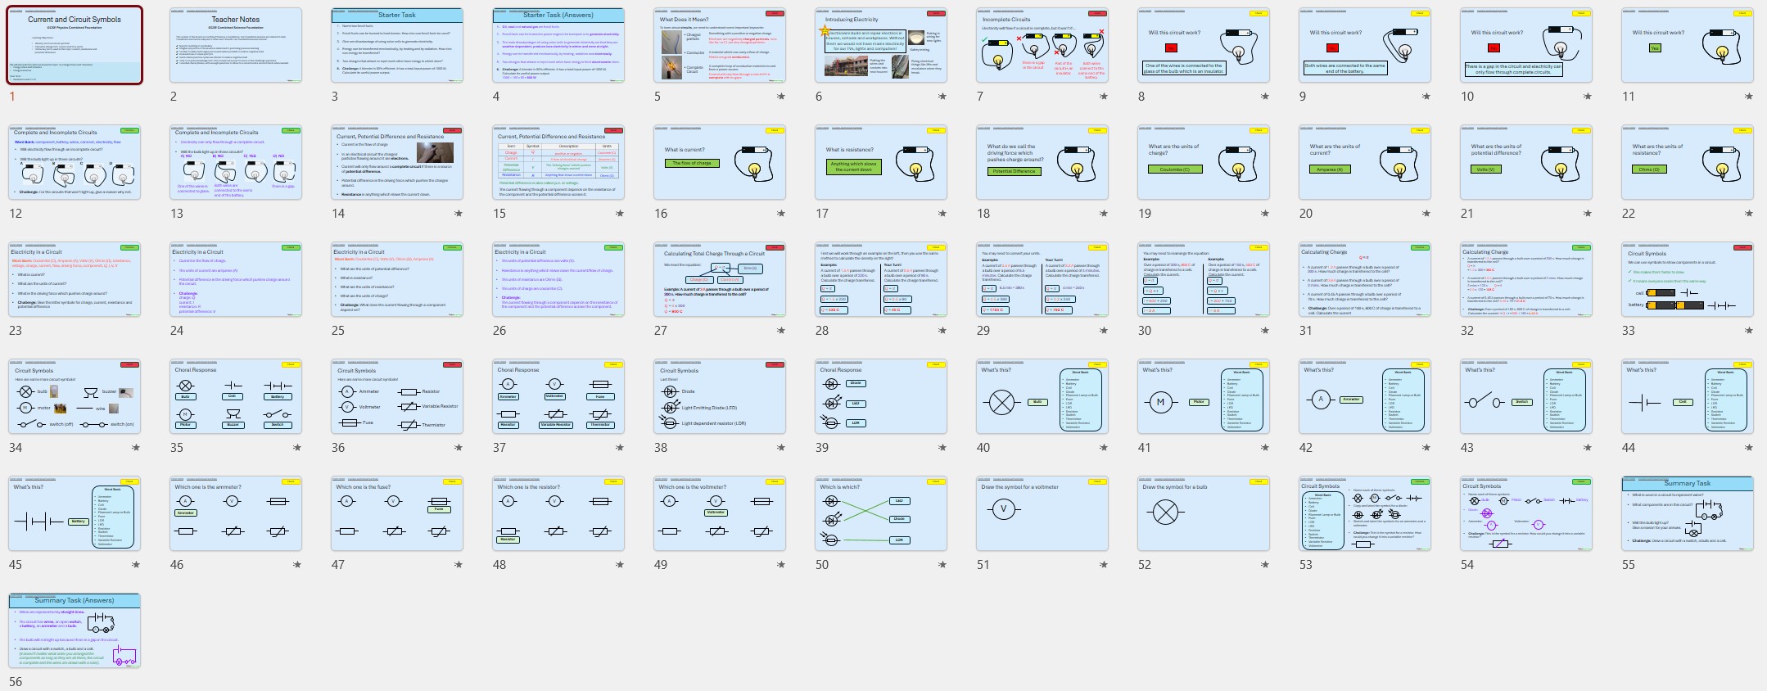Select the Summary Task (Answers) slide 56
The height and width of the screenshot is (691, 1767).
point(75,630)
